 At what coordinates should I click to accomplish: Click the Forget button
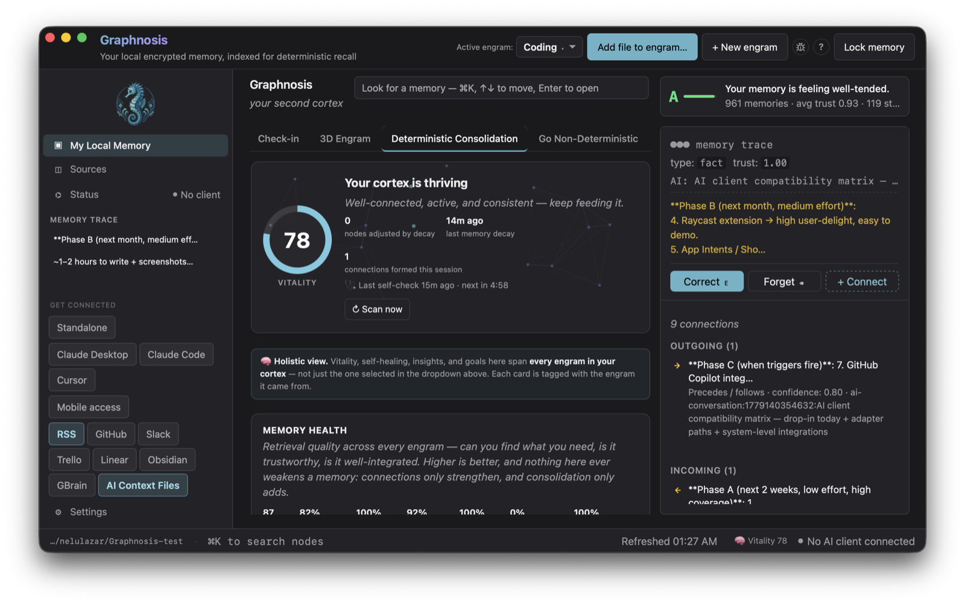784,282
